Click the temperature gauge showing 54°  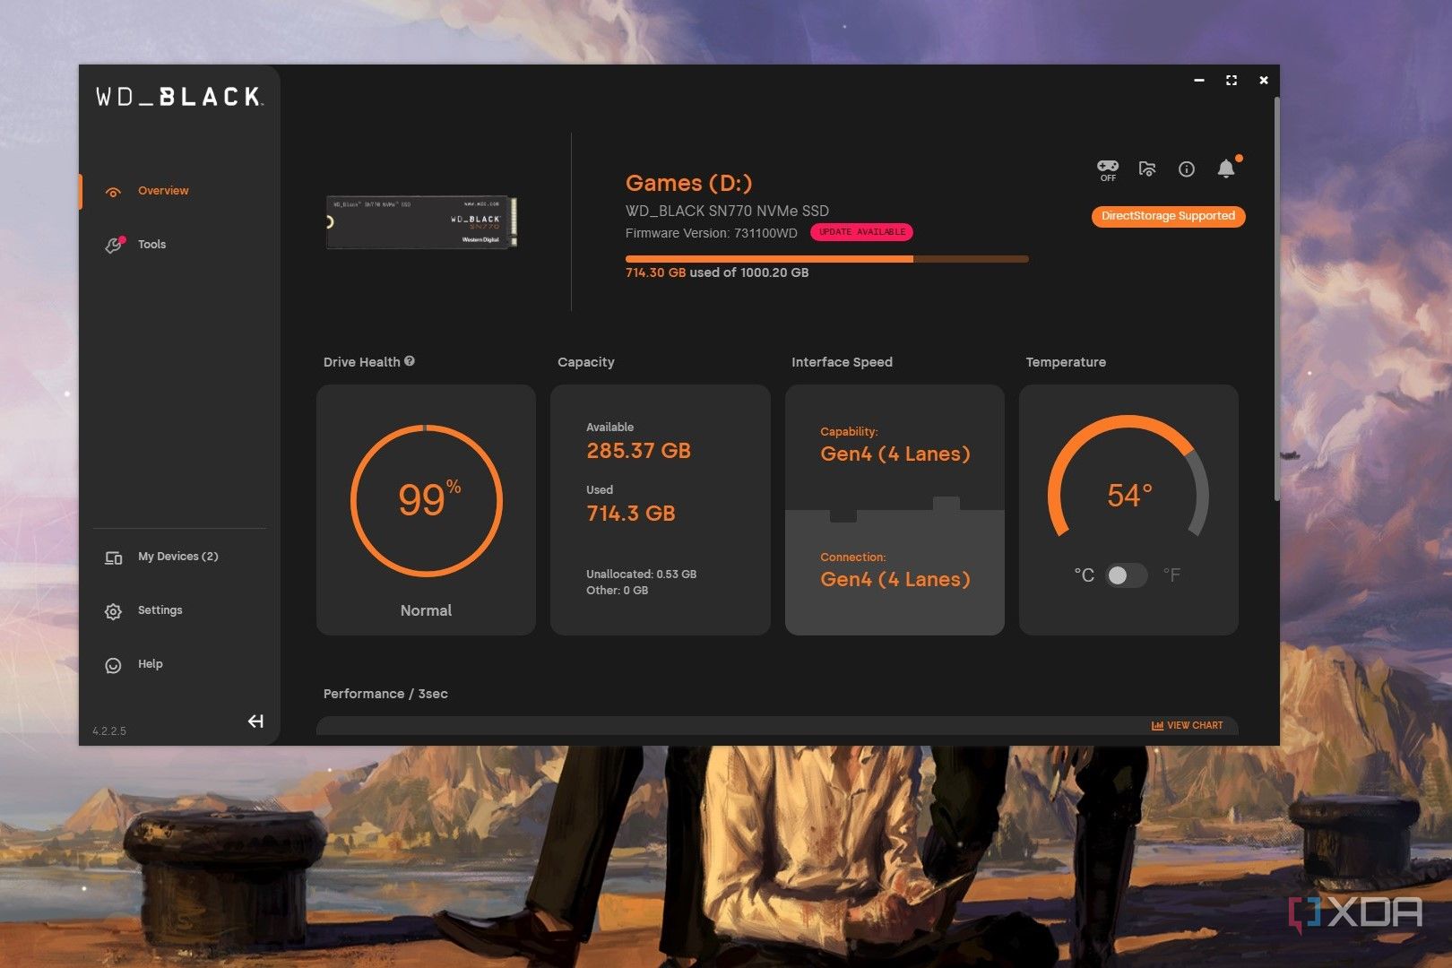pos(1128,478)
